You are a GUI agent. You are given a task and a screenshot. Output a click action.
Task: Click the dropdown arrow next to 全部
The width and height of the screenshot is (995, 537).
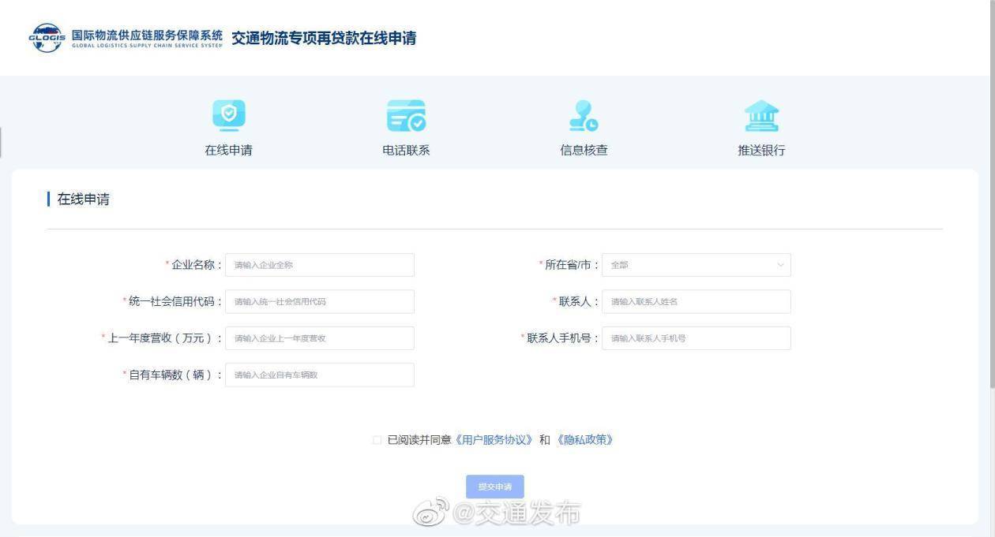780,264
